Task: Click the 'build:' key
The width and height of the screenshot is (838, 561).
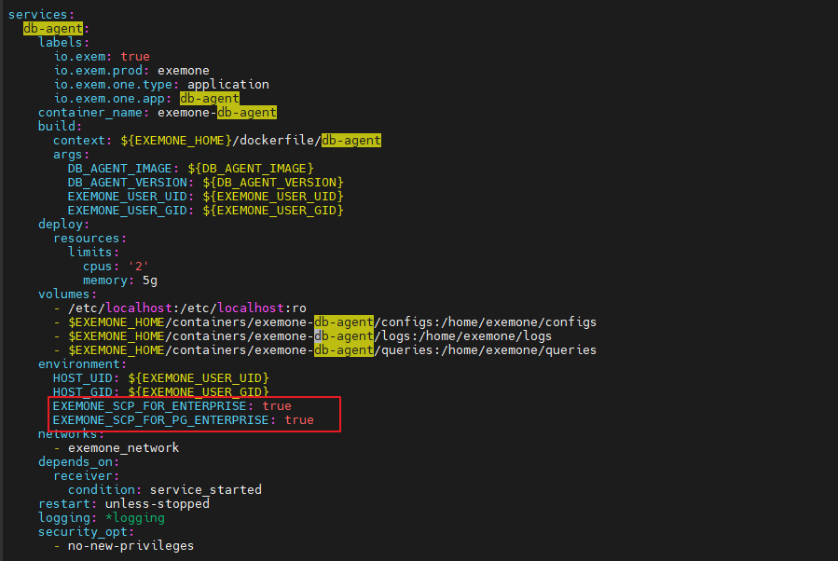Action: (x=60, y=127)
